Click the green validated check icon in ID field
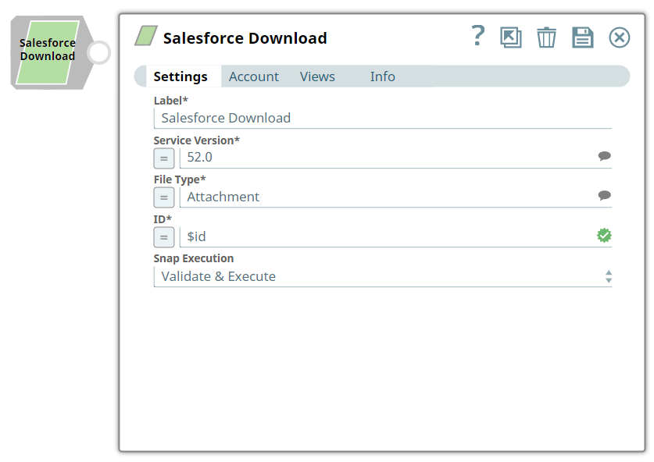The height and width of the screenshot is (462, 654). (x=604, y=236)
